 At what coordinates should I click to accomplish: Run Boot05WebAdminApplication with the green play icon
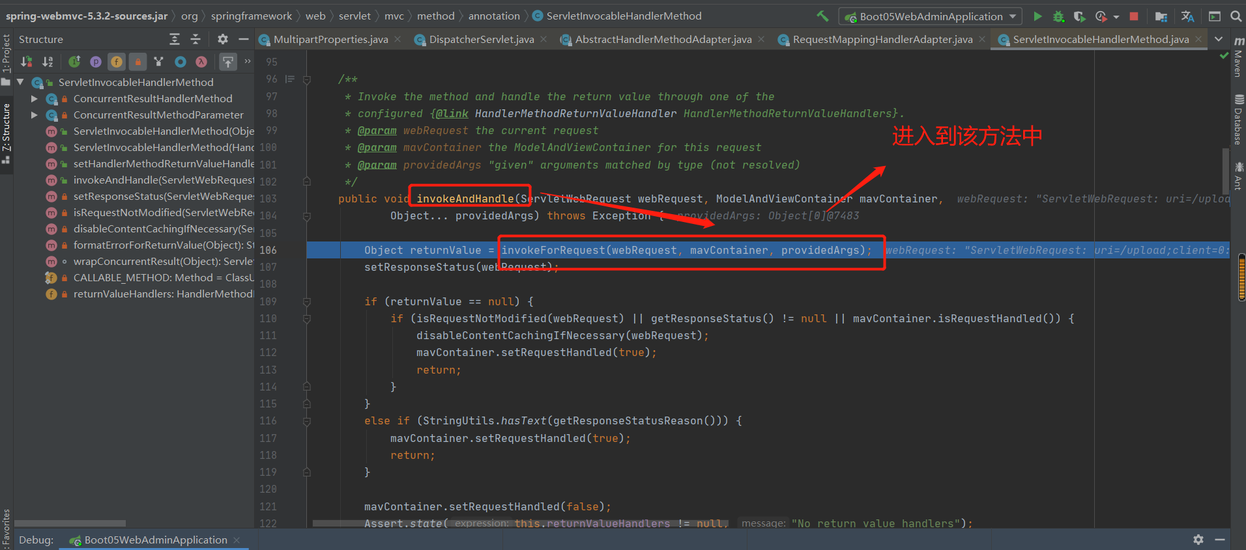[1037, 16]
